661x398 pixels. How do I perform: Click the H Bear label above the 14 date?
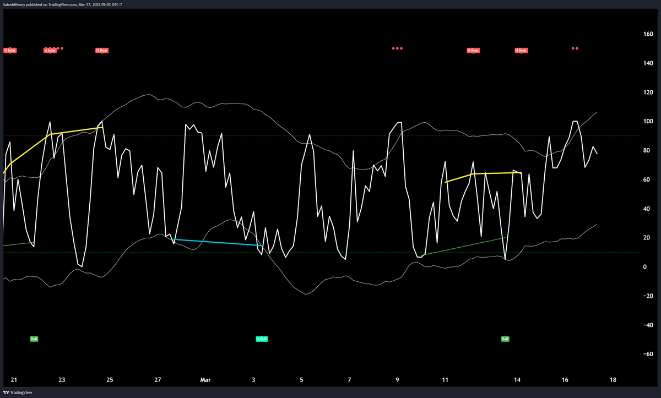click(x=521, y=50)
